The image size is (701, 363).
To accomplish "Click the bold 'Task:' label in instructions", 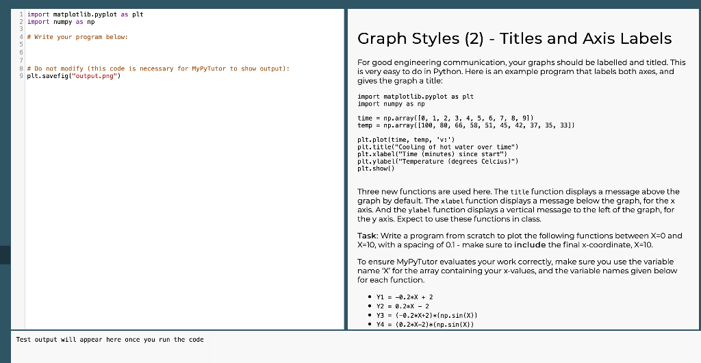I will coord(368,236).
